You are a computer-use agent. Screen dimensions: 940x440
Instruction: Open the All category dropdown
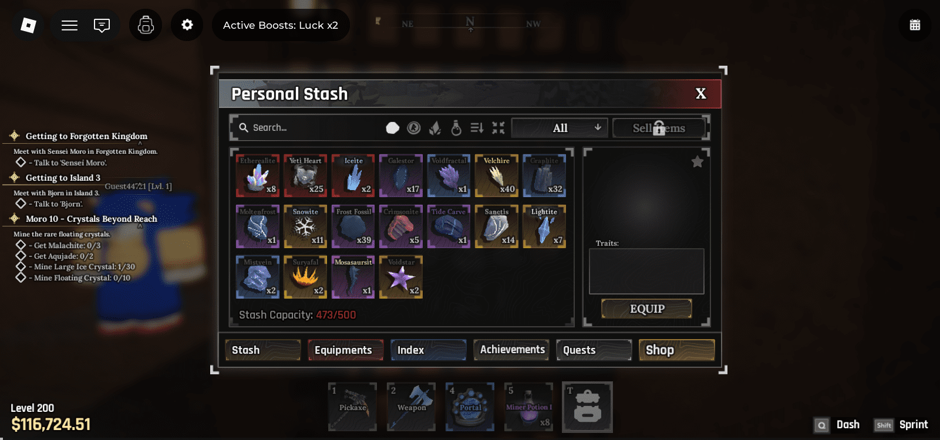560,128
